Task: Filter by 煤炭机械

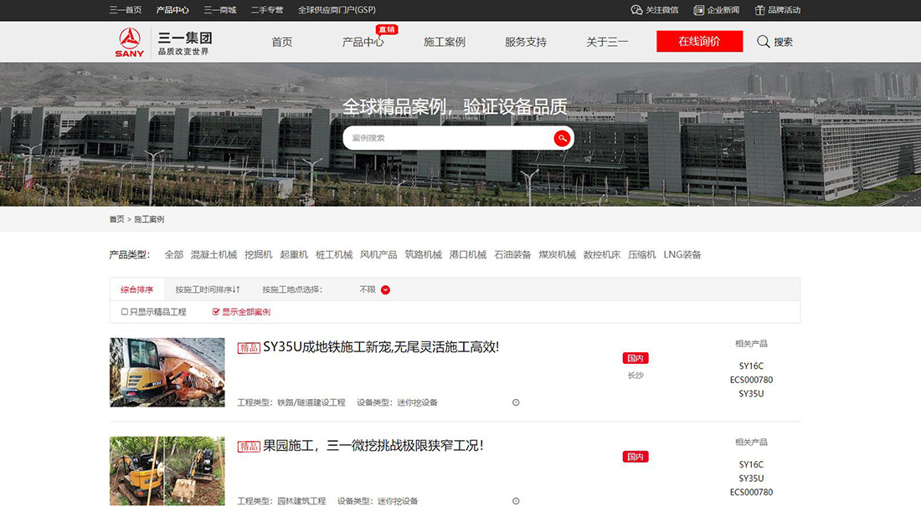Action: click(x=557, y=254)
